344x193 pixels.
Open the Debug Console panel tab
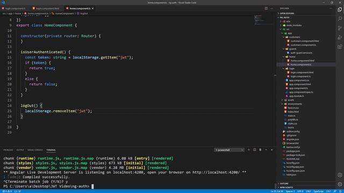pos(35,150)
